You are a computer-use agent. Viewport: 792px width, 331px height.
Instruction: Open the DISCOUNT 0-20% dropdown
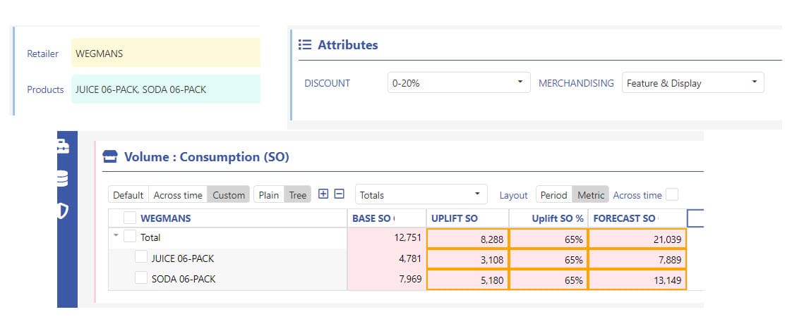click(x=459, y=82)
